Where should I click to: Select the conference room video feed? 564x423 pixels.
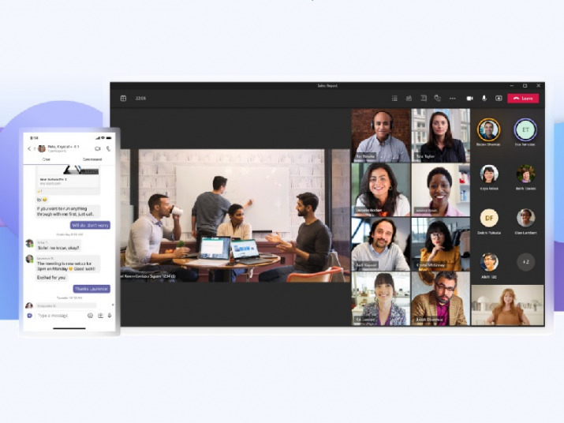coord(235,215)
